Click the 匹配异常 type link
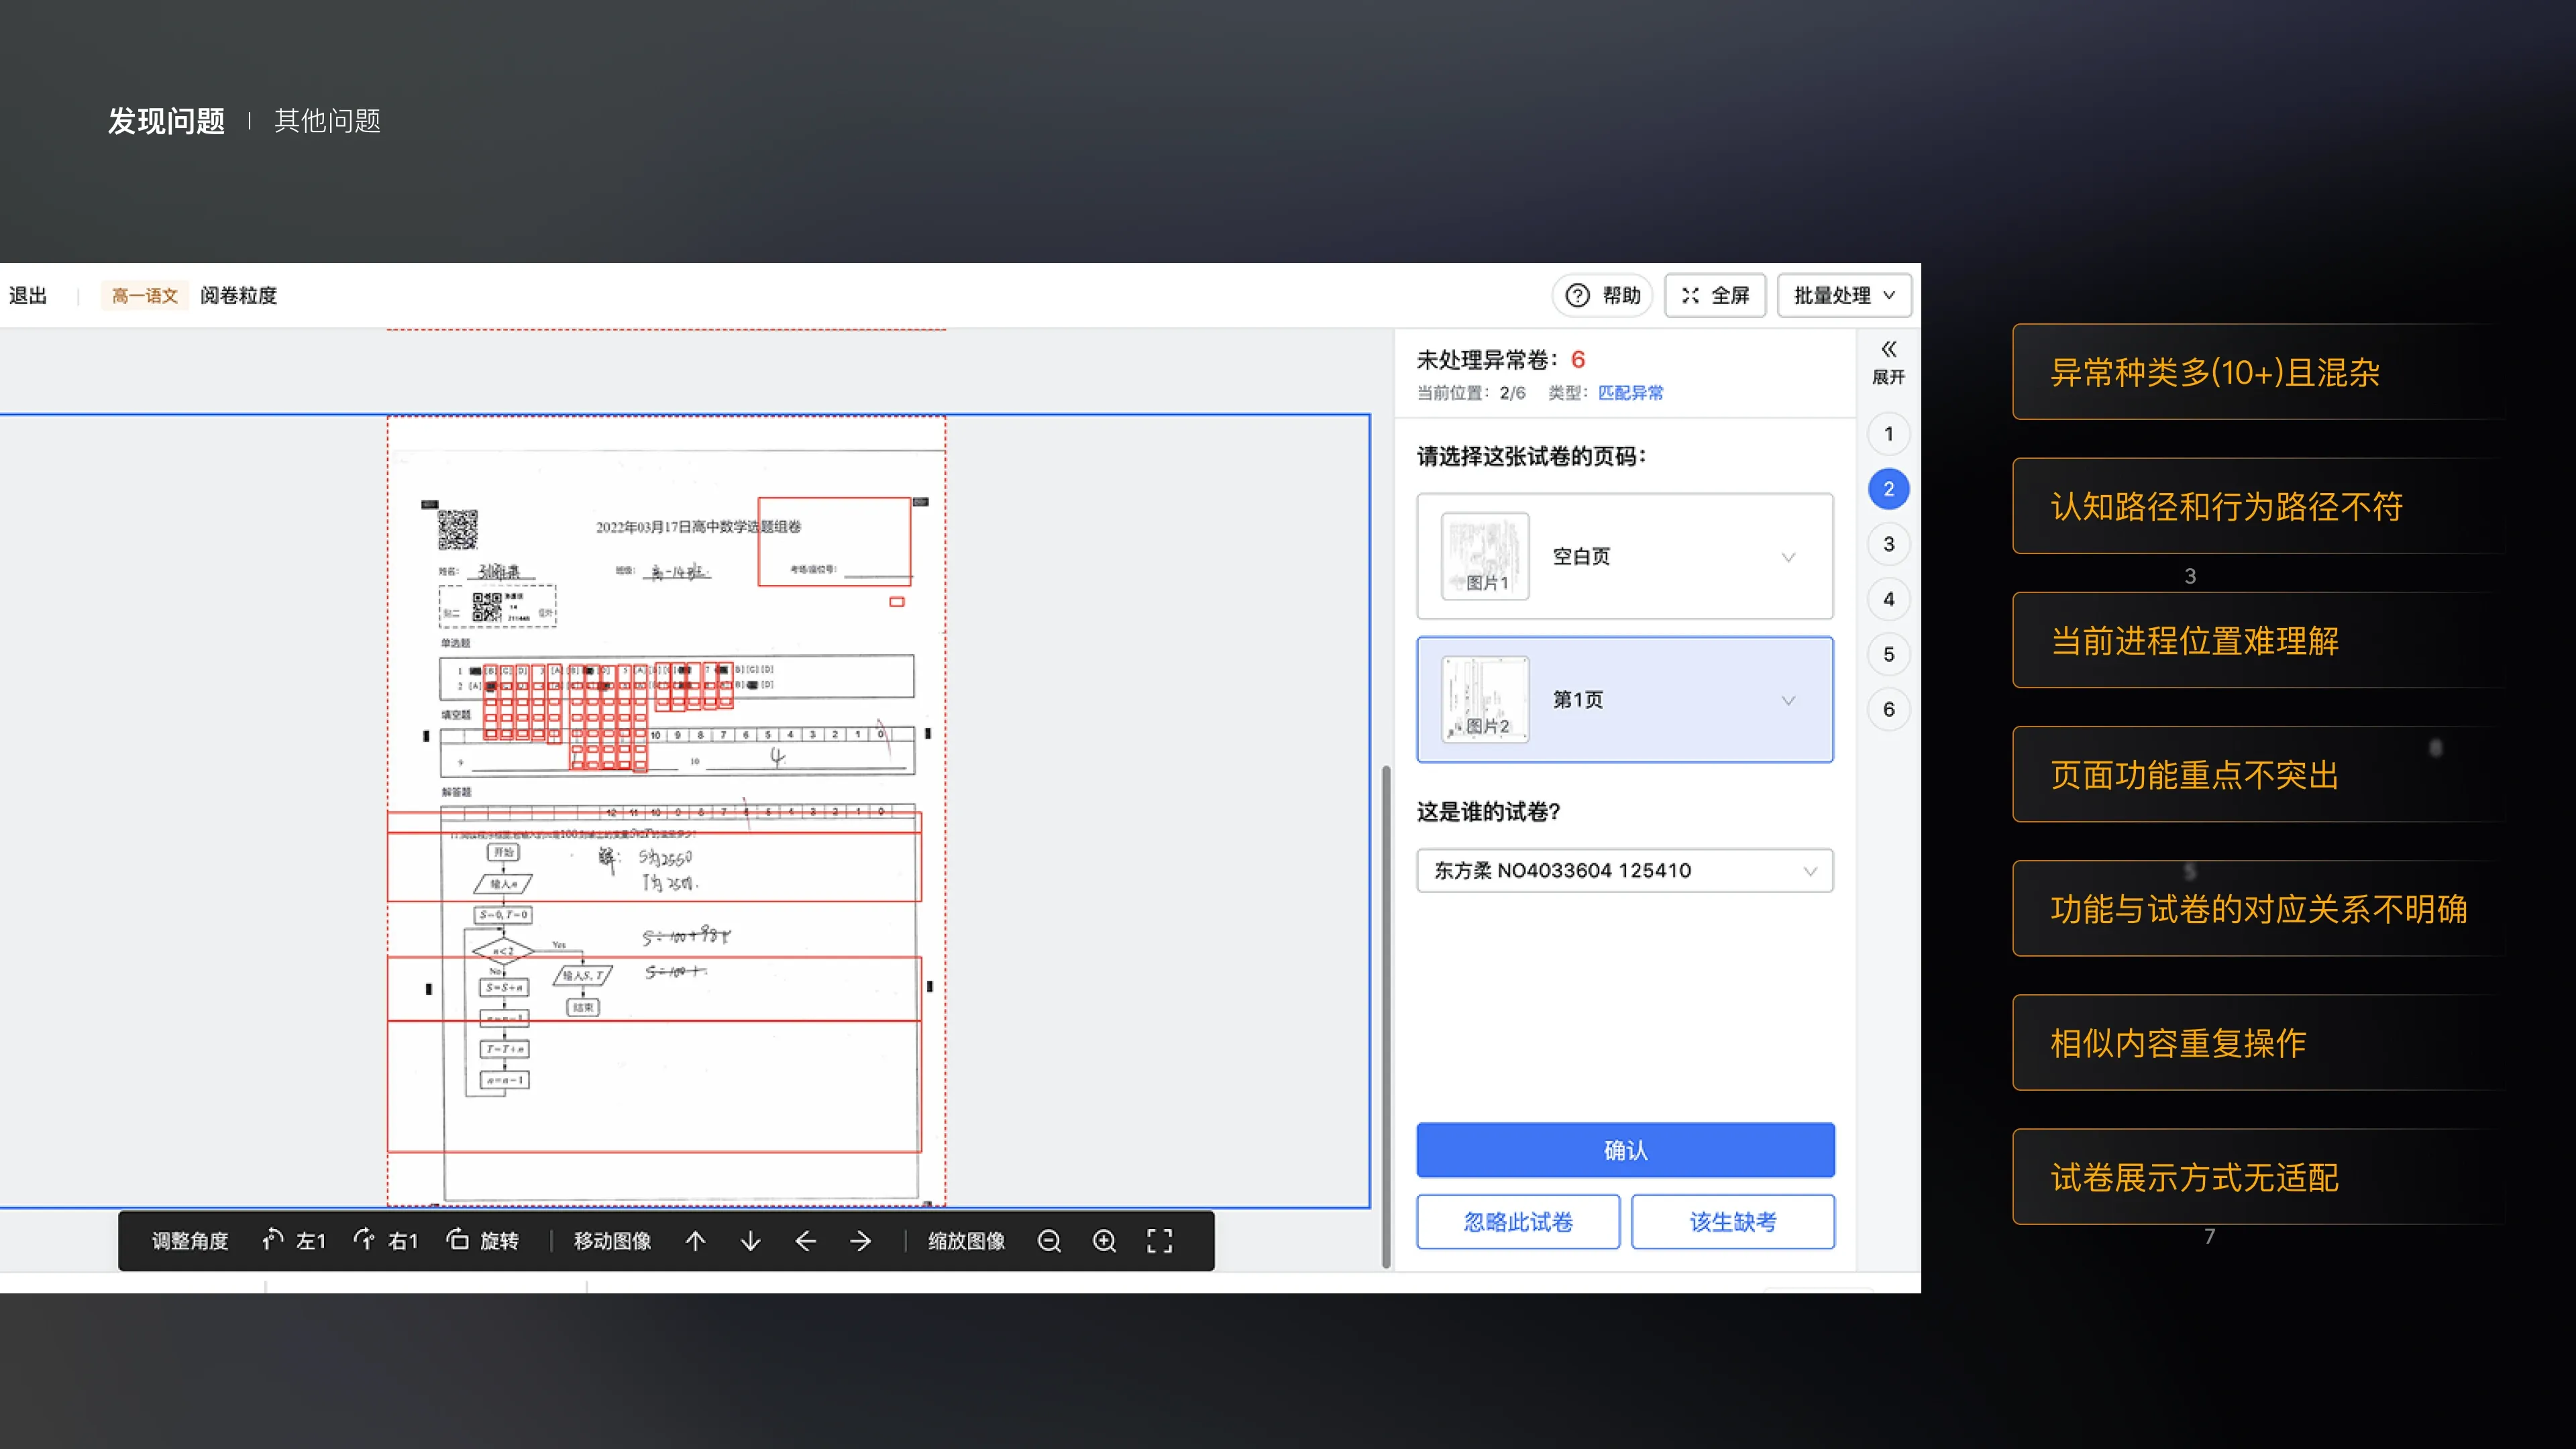The image size is (2576, 1449). coord(1630,393)
